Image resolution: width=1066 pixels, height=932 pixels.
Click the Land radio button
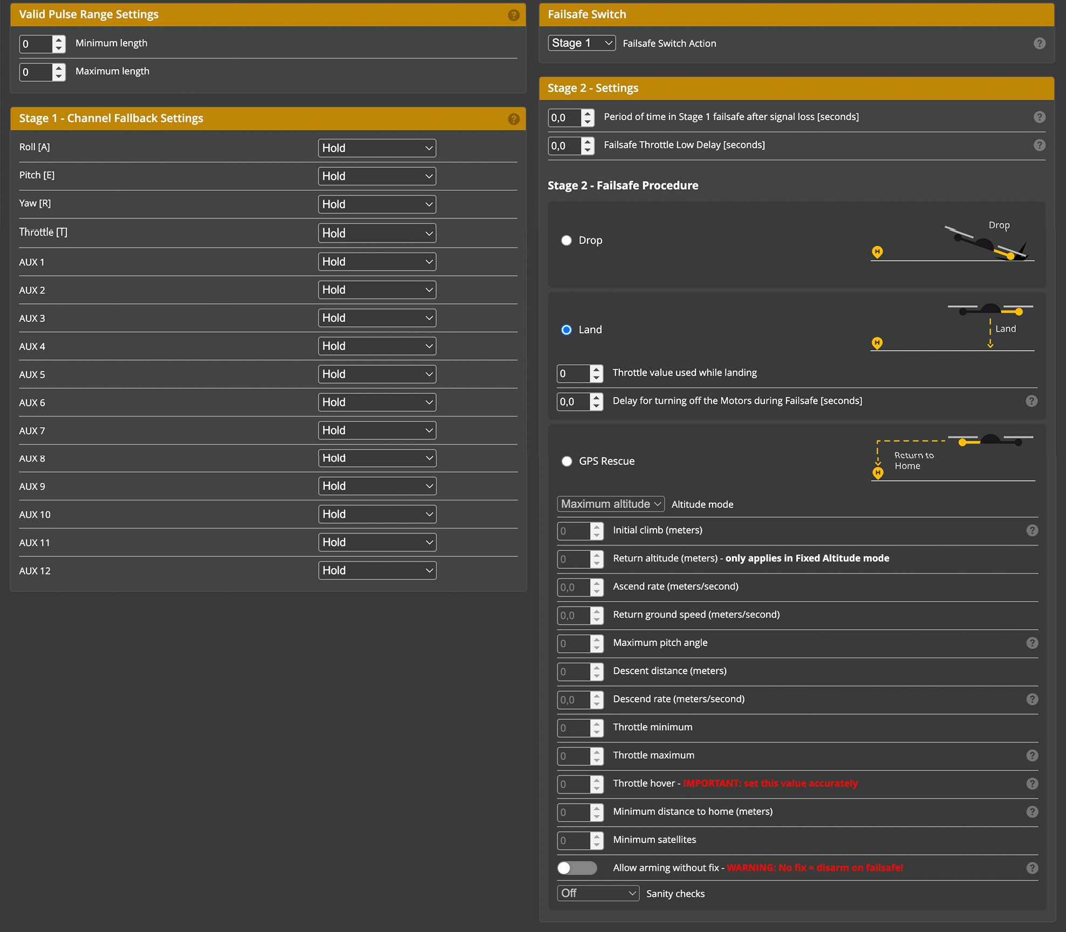pos(566,330)
